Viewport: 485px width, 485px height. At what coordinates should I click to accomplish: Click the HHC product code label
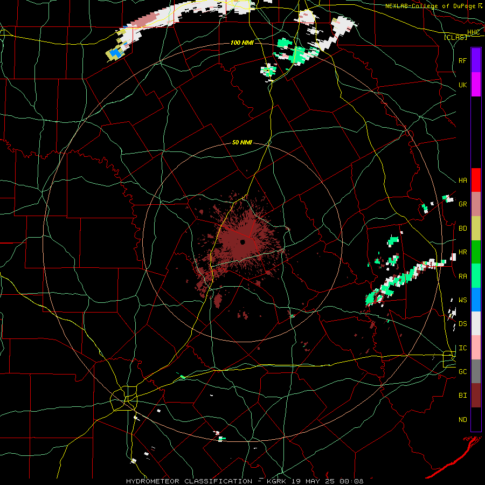tap(474, 32)
